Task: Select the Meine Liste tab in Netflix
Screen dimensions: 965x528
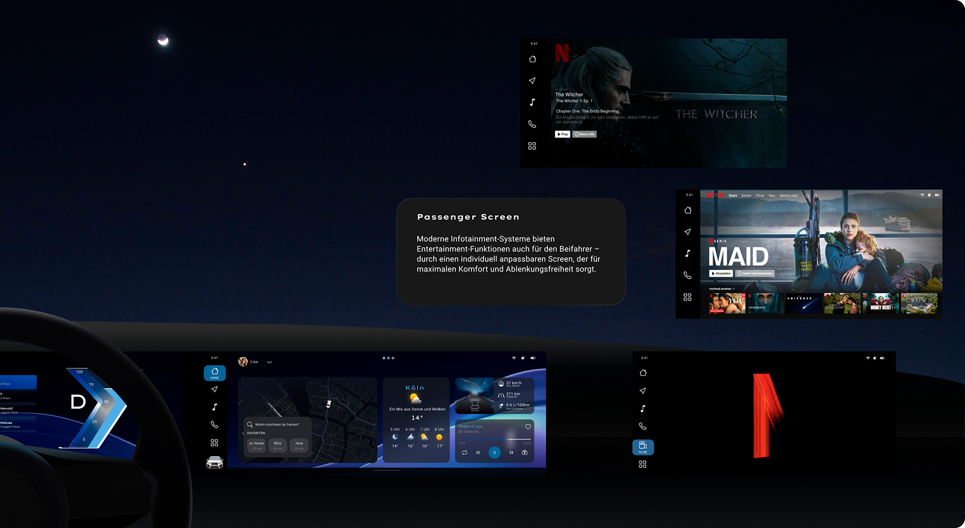Action: coord(789,196)
